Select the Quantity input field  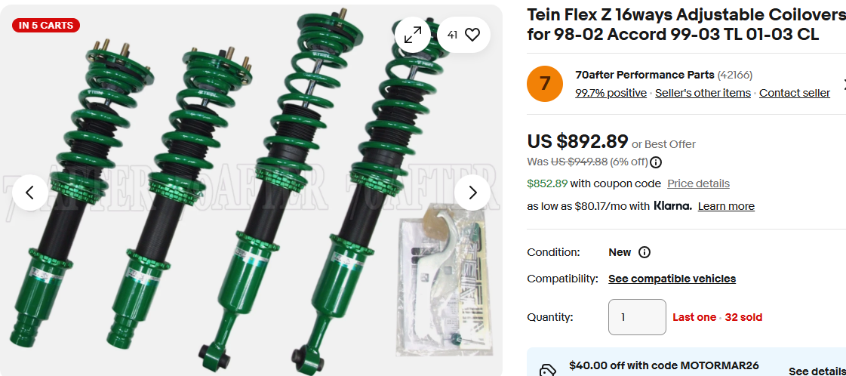637,317
